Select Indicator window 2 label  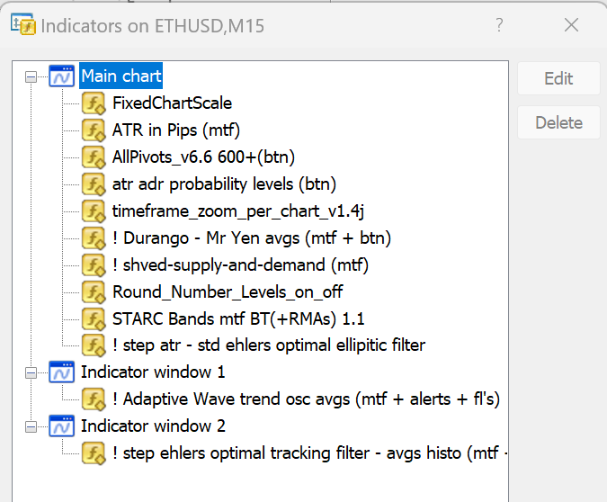[153, 426]
